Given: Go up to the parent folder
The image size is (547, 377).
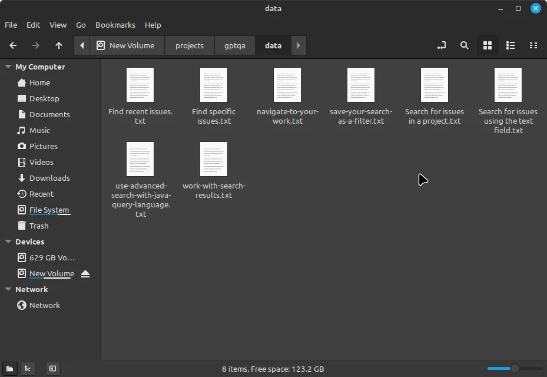Looking at the screenshot, I should point(59,45).
